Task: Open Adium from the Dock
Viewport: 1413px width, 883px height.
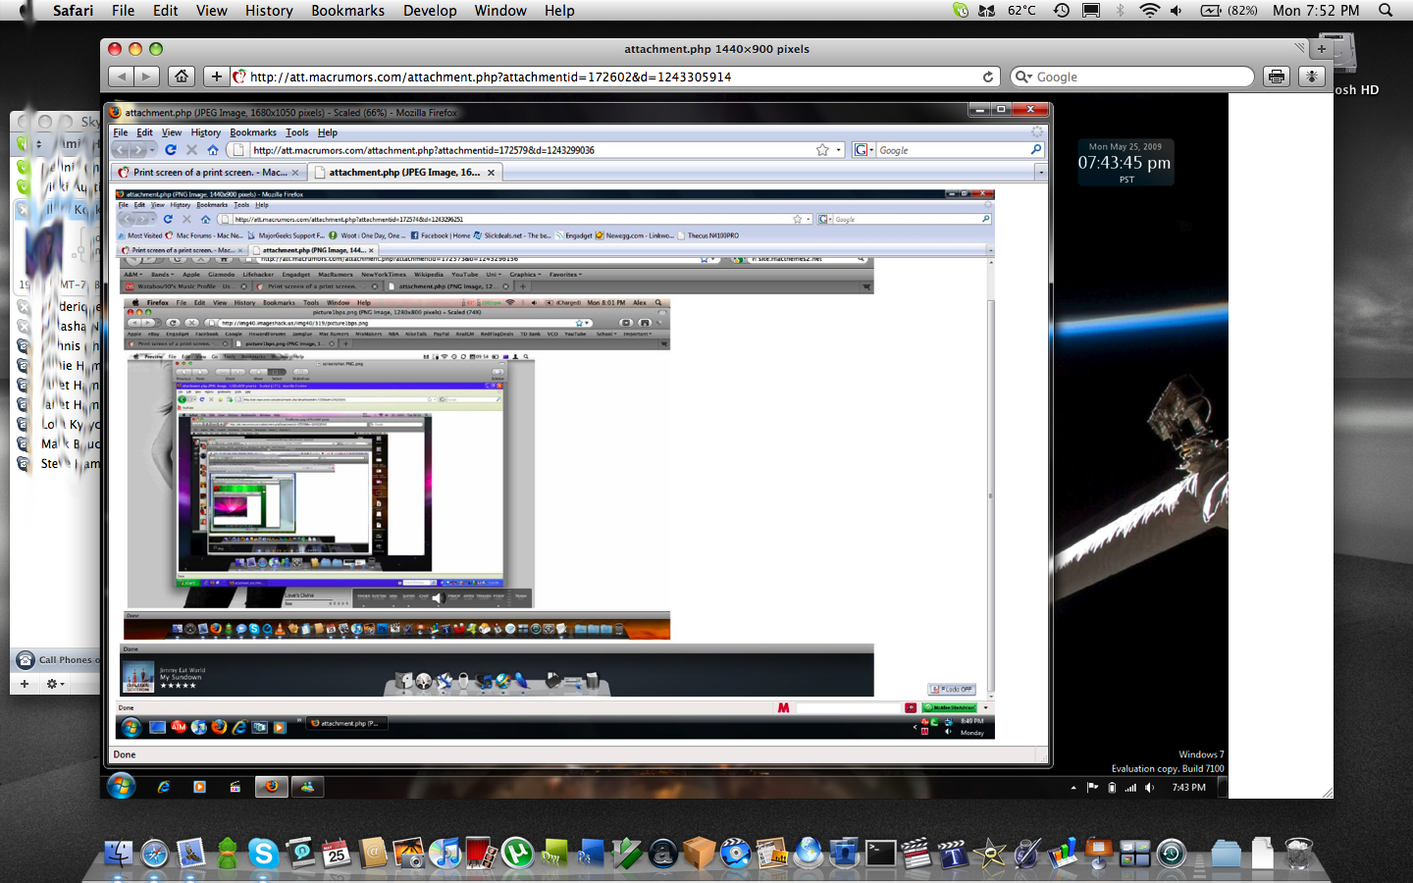Action: click(227, 853)
